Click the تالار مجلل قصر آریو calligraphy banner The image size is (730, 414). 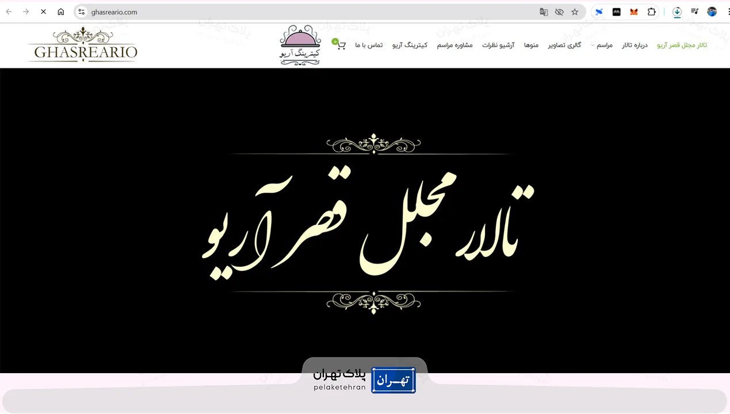(368, 224)
